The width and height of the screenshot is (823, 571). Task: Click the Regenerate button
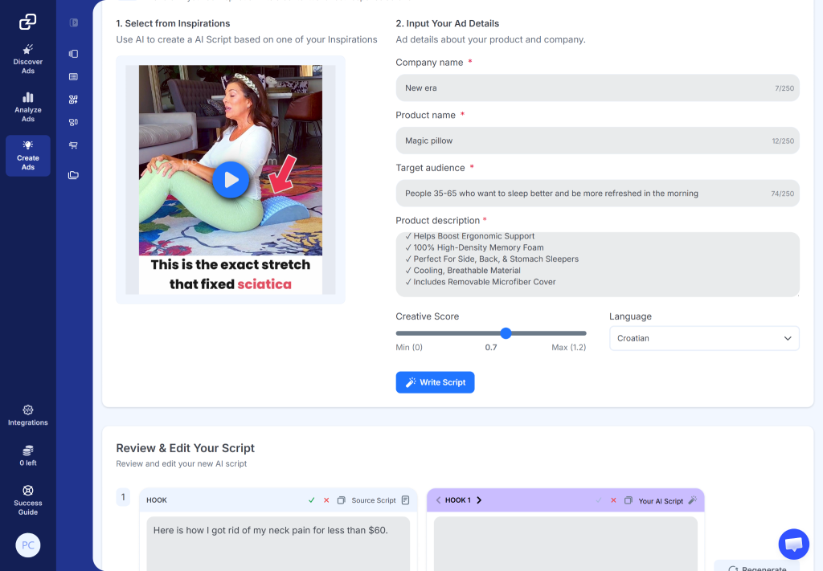(x=757, y=567)
